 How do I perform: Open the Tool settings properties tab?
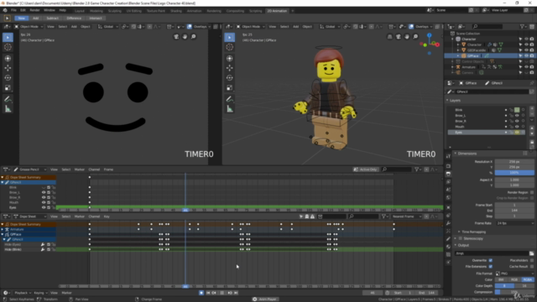click(448, 157)
